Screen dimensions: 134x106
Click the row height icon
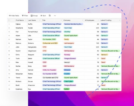click(x=50, y=16)
